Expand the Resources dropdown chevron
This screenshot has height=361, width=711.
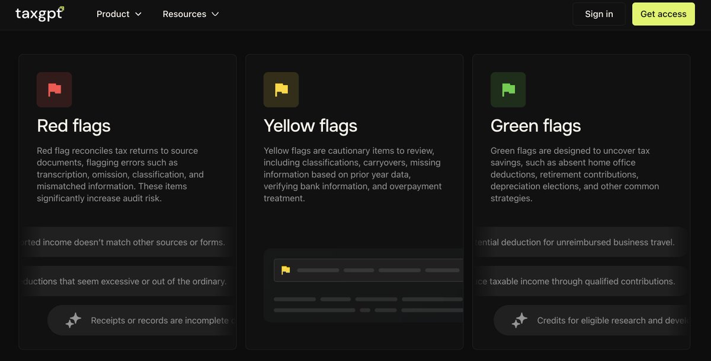(x=215, y=14)
